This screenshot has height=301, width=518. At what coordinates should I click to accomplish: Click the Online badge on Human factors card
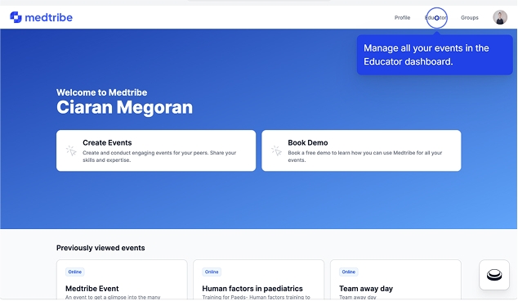pos(212,272)
